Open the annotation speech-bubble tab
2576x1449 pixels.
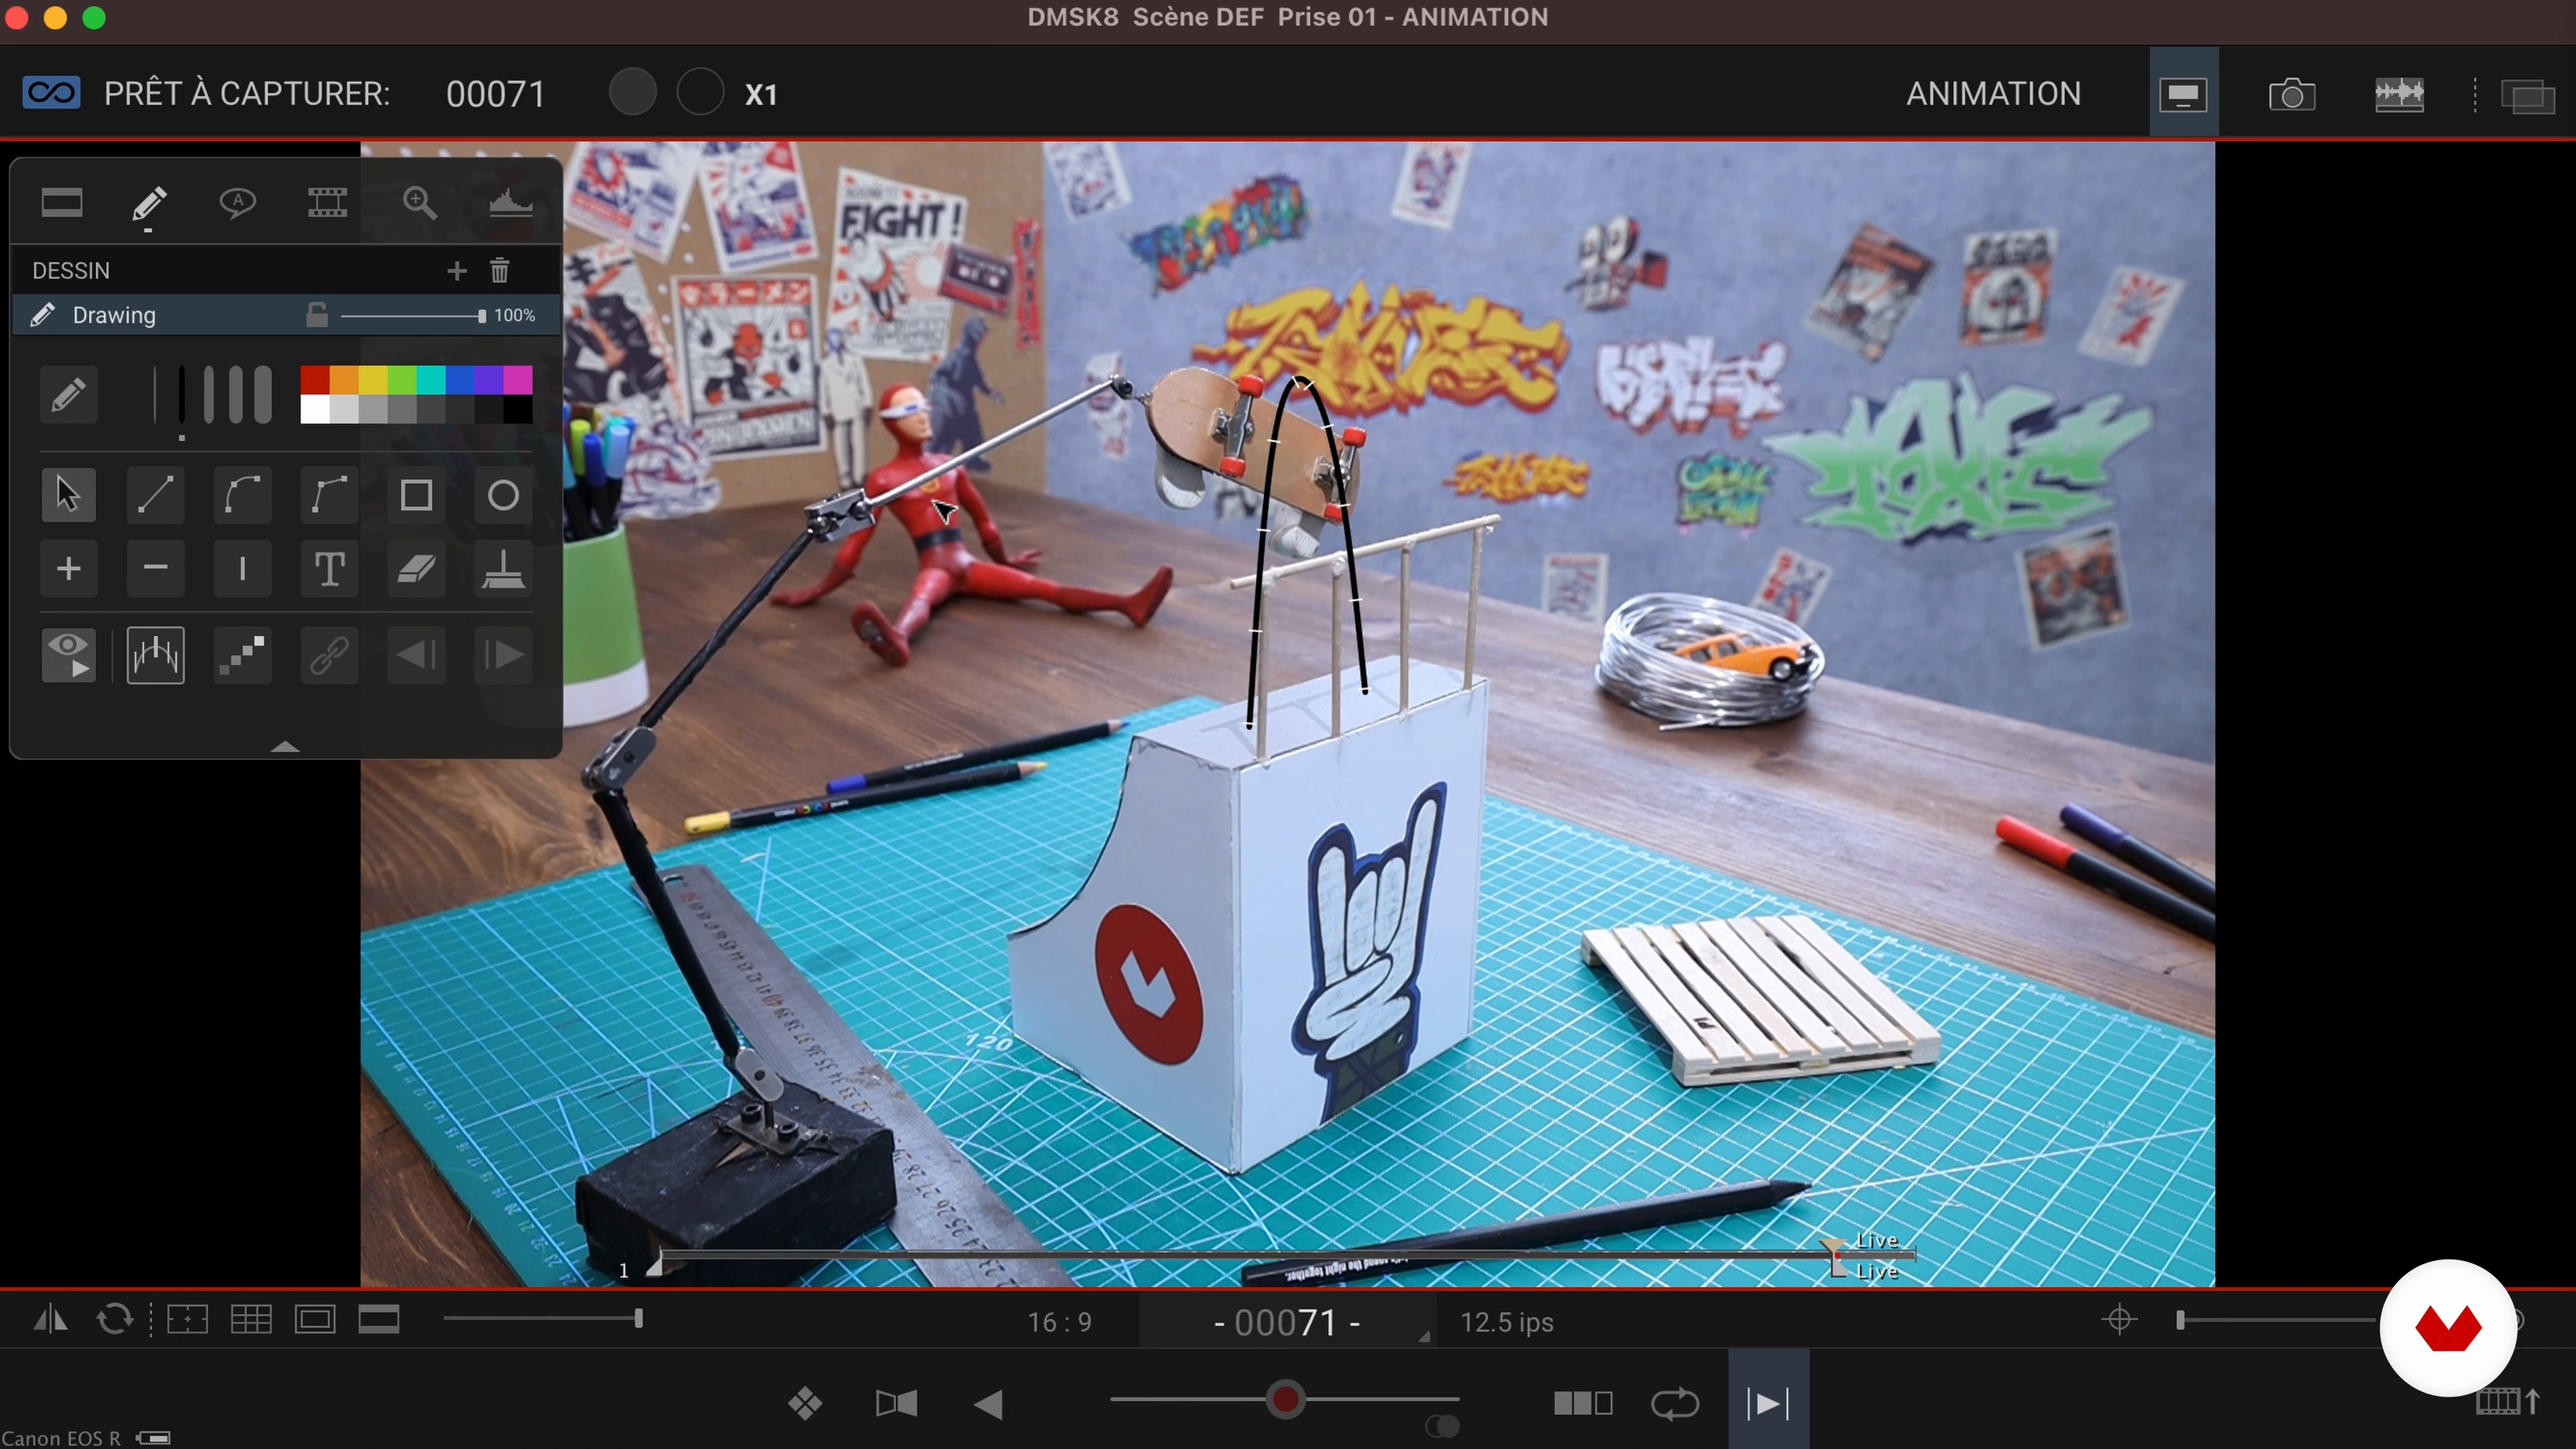coord(237,203)
